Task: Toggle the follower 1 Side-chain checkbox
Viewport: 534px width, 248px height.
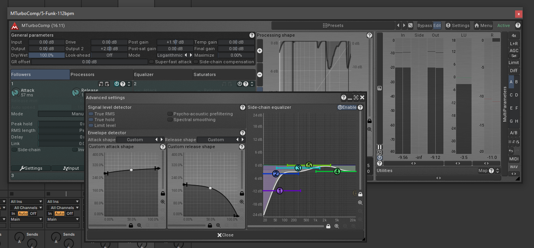Action: [x=26, y=150]
